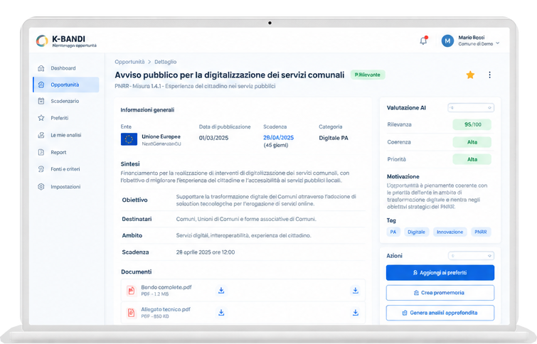This screenshot has width=537, height=344.
Task: Click the Unione Europea entity name
Action: pyautogui.click(x=161, y=136)
